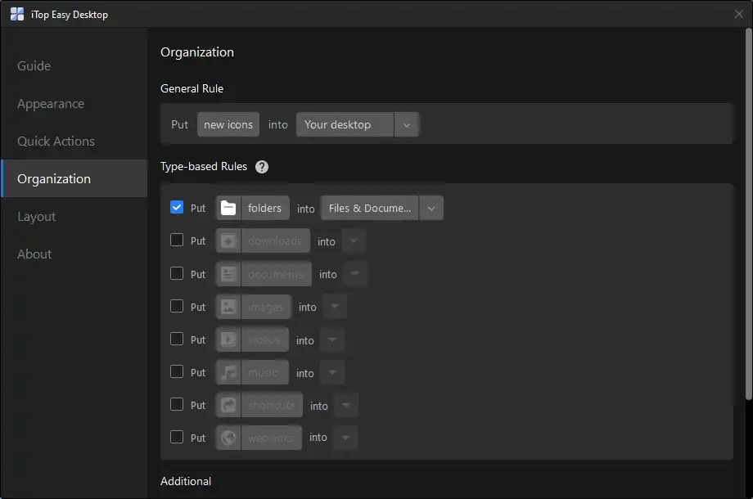The height and width of the screenshot is (499, 753).
Task: Open the Type-based Rules help icon
Action: tap(262, 167)
